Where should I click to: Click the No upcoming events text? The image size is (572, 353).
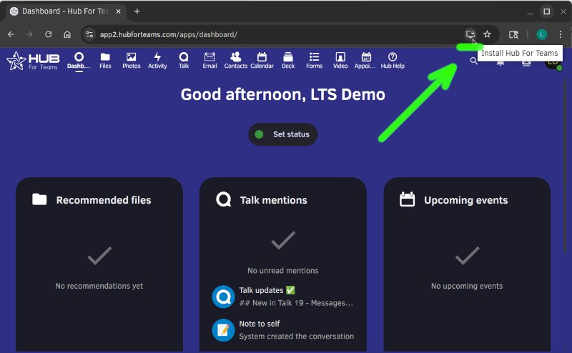[x=467, y=286]
